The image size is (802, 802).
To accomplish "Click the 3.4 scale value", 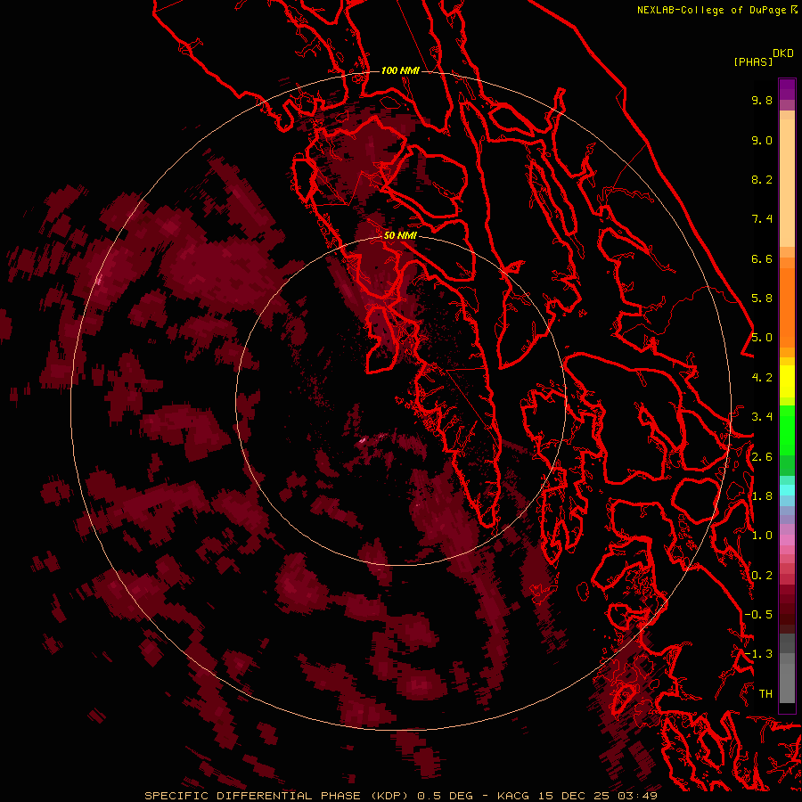I will coord(762,417).
